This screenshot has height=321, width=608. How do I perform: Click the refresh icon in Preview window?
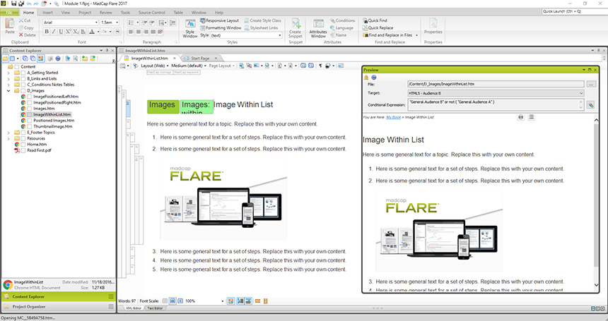click(374, 78)
